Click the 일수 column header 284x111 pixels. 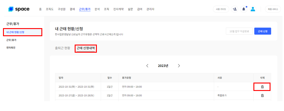point(109,78)
